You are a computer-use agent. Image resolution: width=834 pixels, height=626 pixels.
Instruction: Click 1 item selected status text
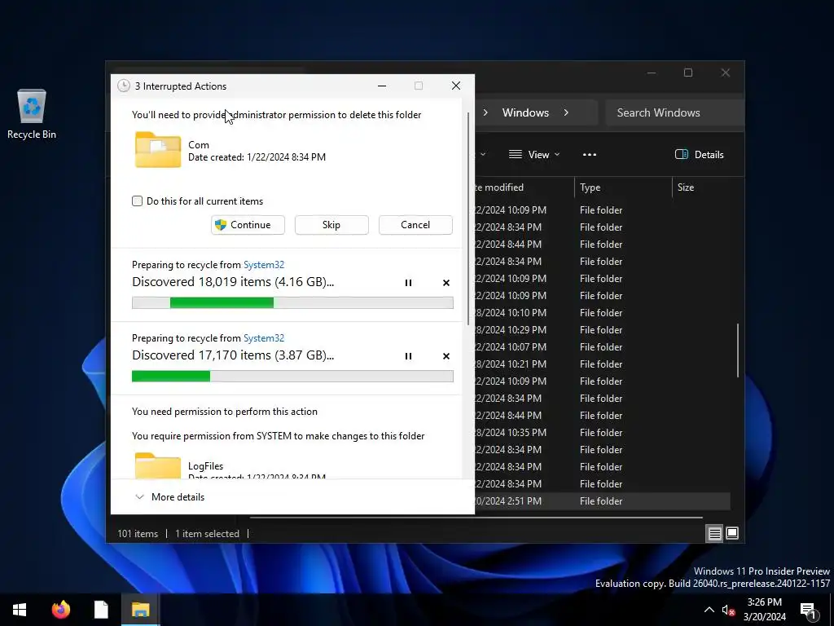pyautogui.click(x=207, y=533)
